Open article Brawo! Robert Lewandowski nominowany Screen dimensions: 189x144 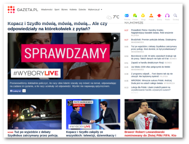(150, 134)
